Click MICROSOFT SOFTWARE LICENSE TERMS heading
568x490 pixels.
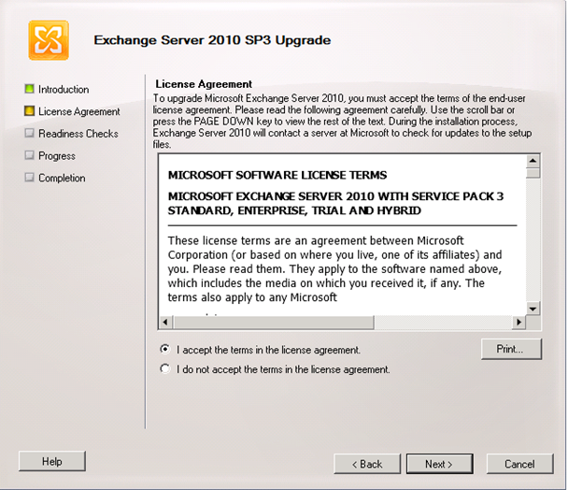277,175
